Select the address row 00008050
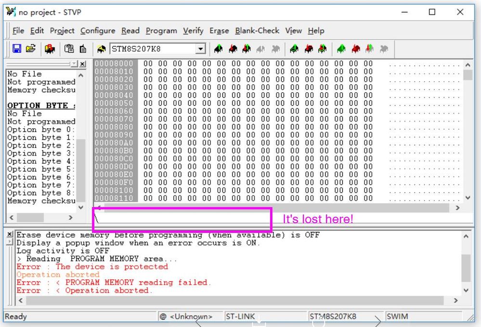Image resolution: width=481 pixels, height=327 pixels. (114, 103)
